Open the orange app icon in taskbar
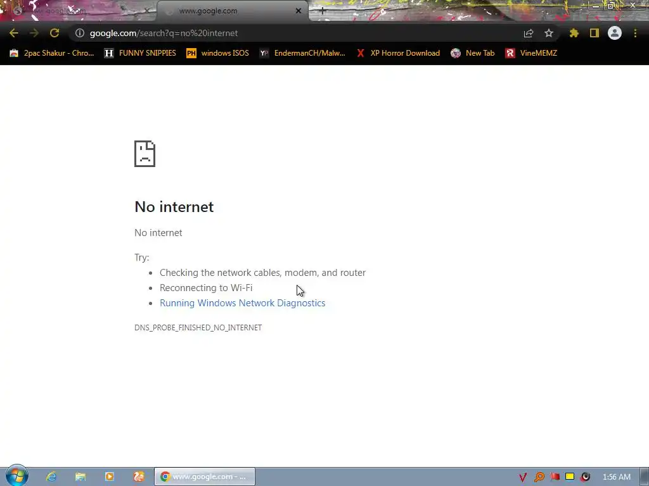 point(139,477)
